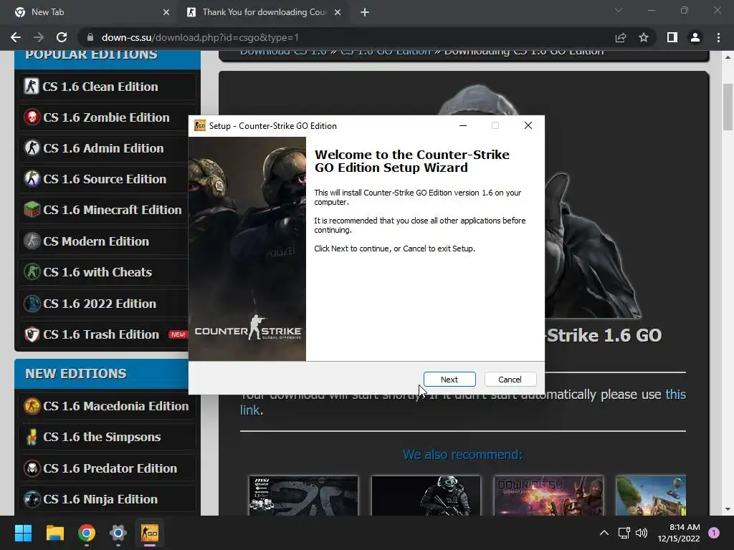Switch to the New Tab browser tab
Screen dimensions: 734x550
click(89, 12)
